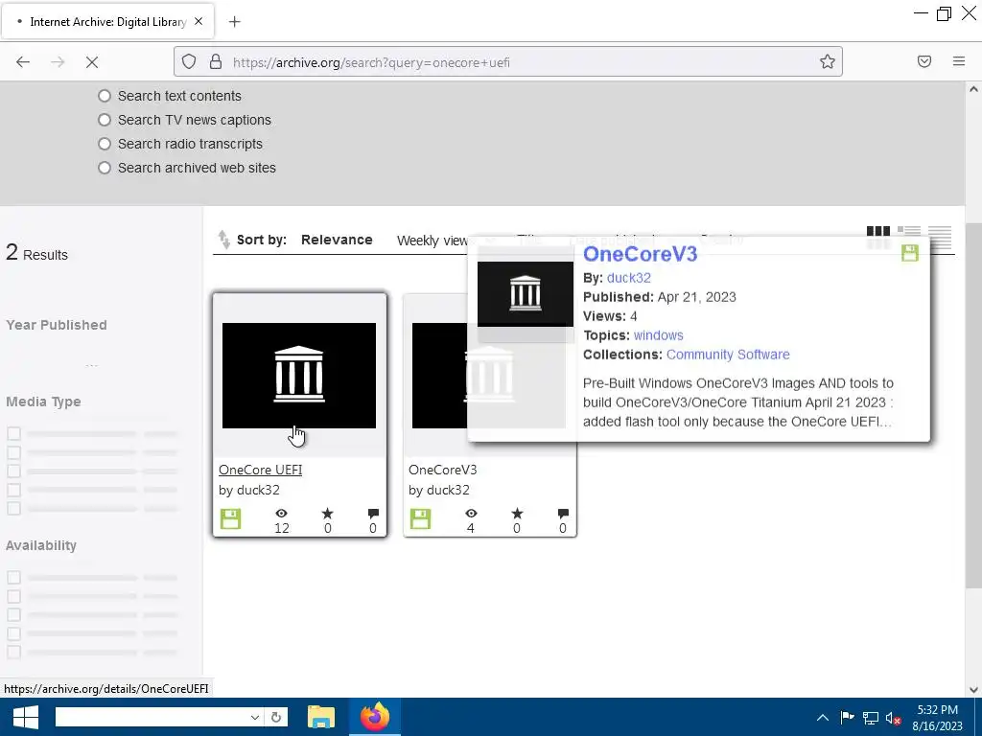Click Firefox icon in taskbar
Screen dimensions: 982x736
click(x=375, y=717)
